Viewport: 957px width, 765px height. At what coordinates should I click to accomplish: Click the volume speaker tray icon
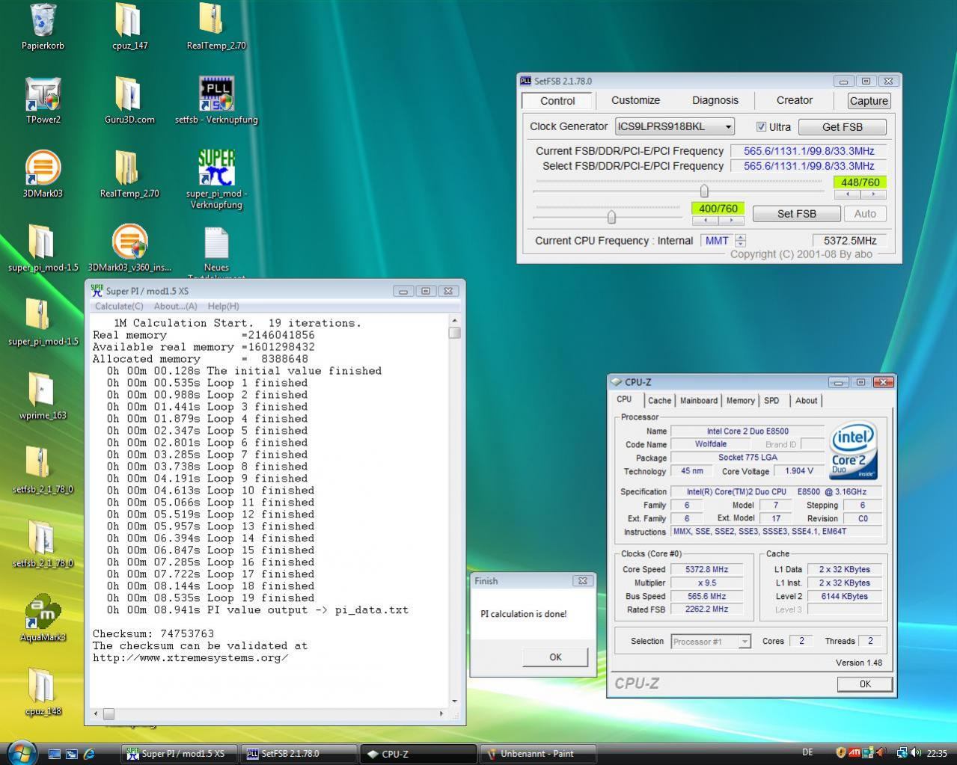(917, 753)
